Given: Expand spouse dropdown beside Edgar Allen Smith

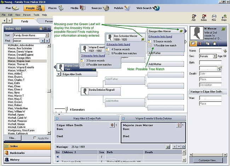Looking at the screenshot, I should (58, 74).
